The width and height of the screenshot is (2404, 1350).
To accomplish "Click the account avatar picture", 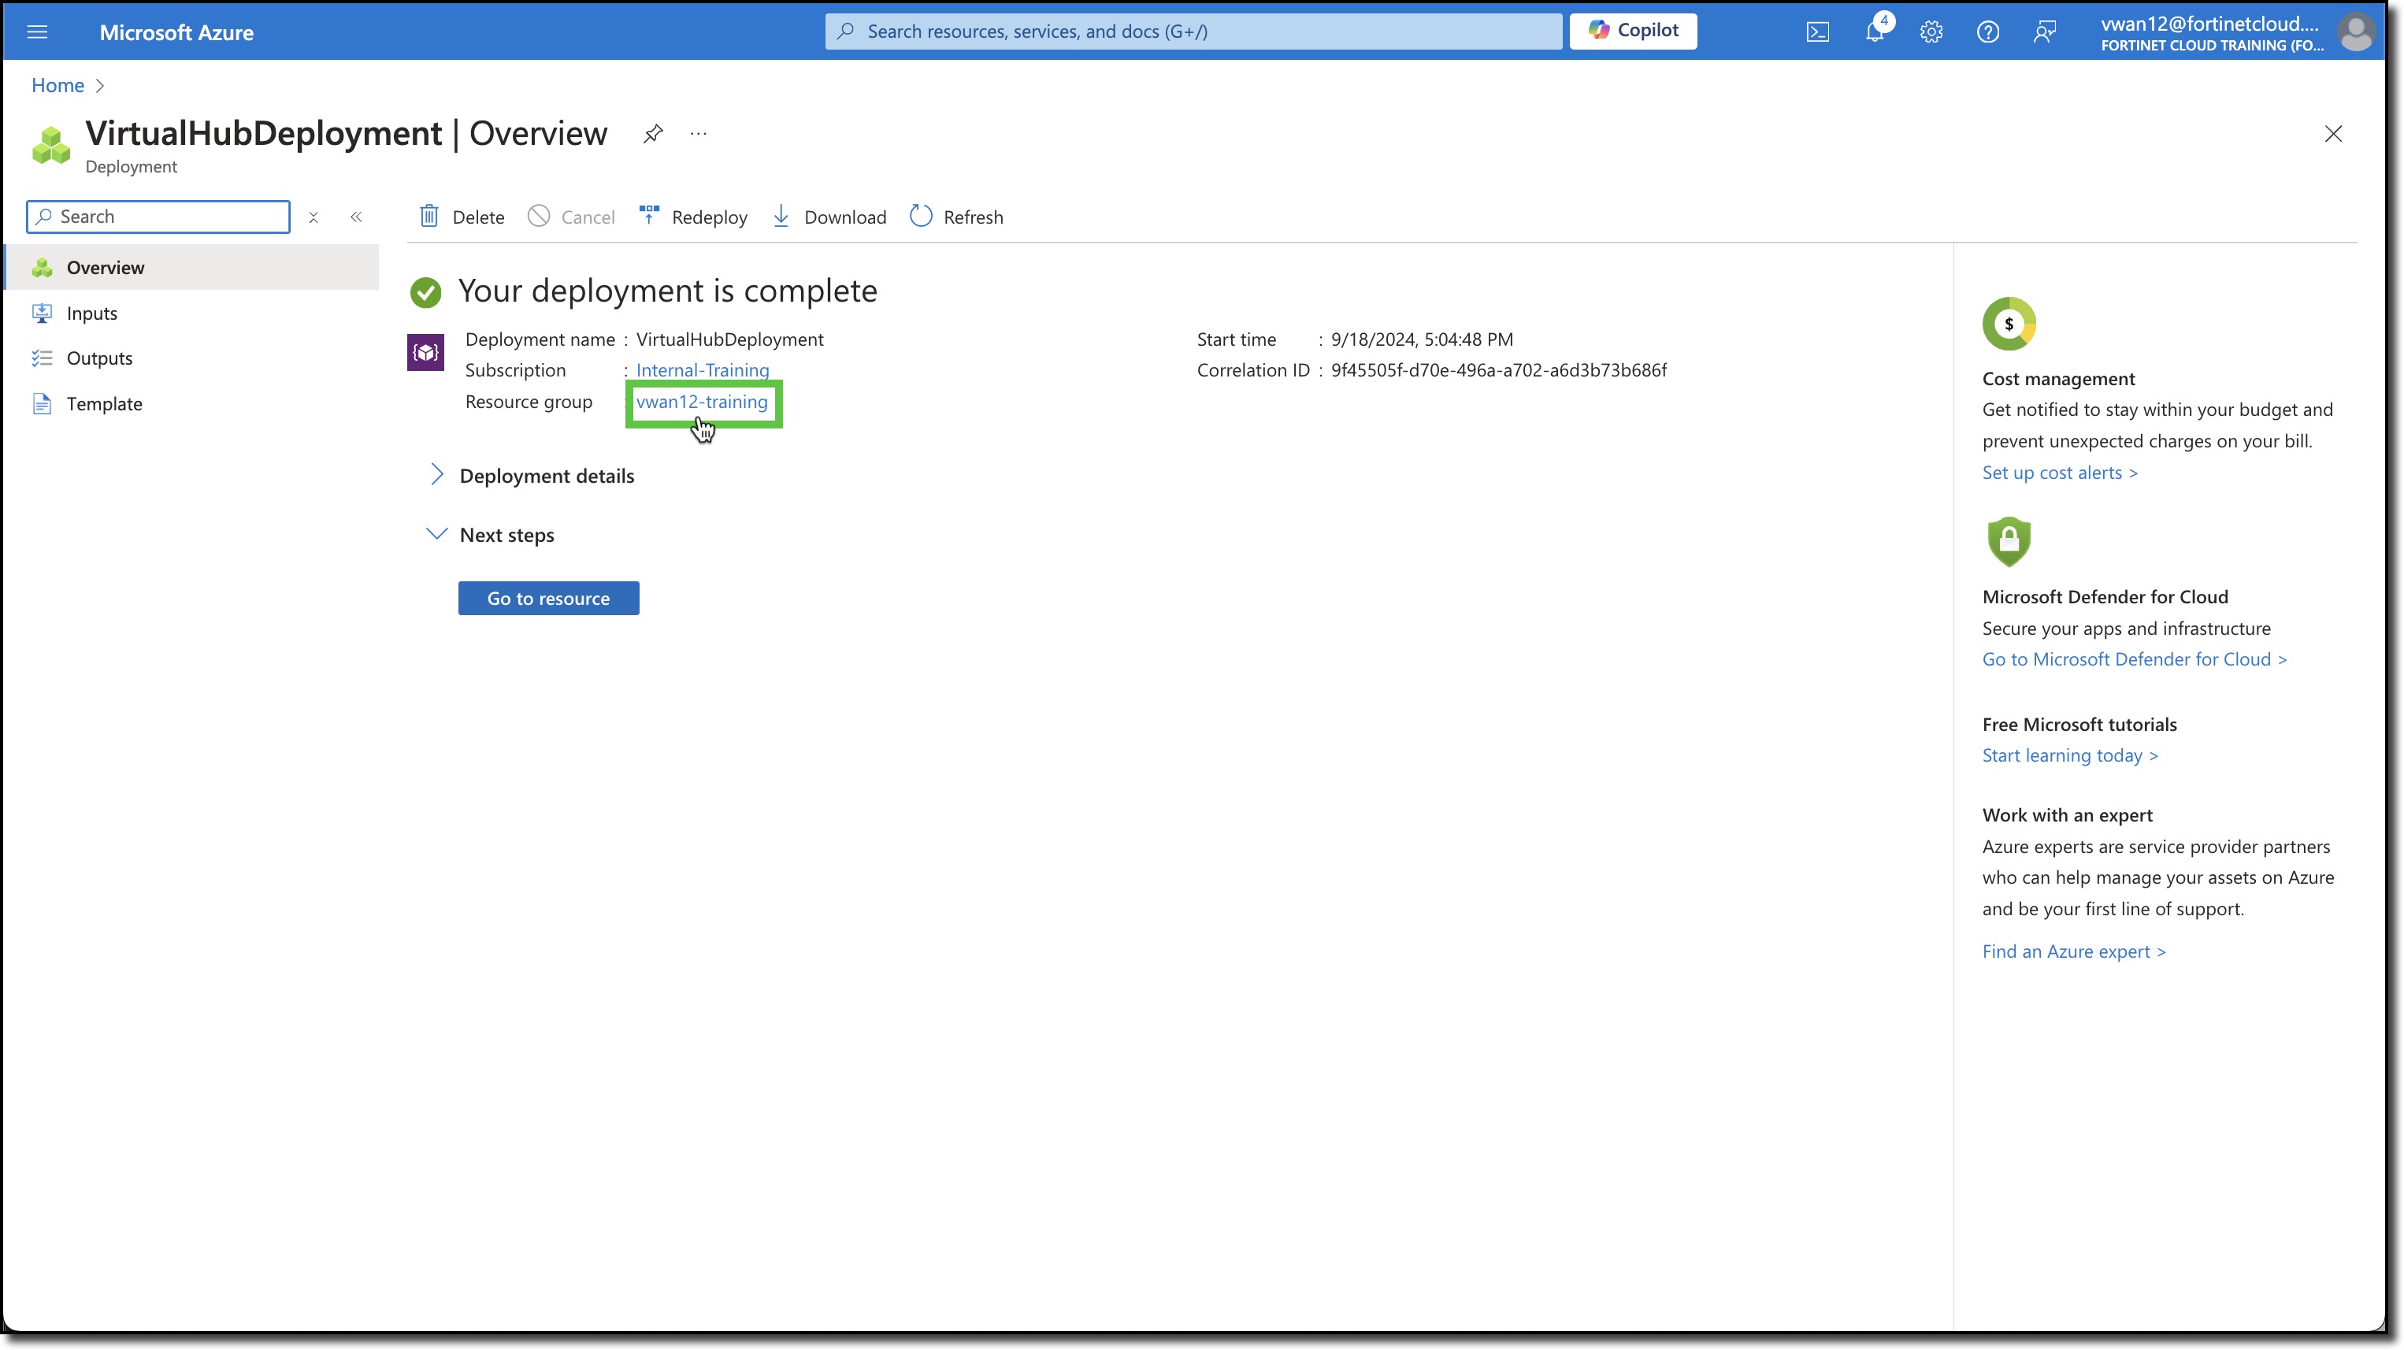I will (2355, 32).
